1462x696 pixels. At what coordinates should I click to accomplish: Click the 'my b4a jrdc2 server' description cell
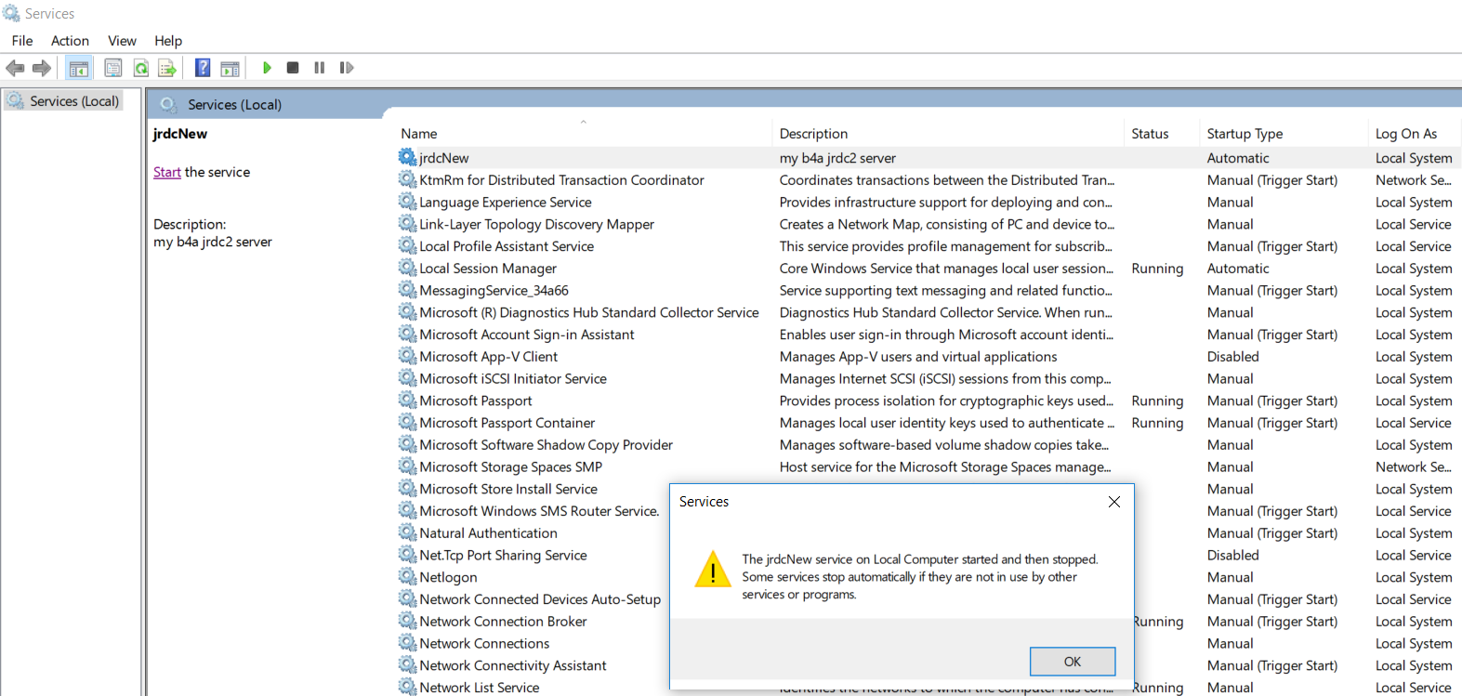tap(837, 158)
